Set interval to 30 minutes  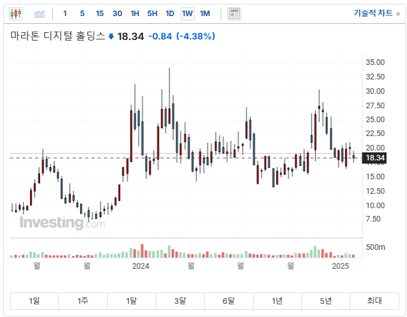click(117, 13)
